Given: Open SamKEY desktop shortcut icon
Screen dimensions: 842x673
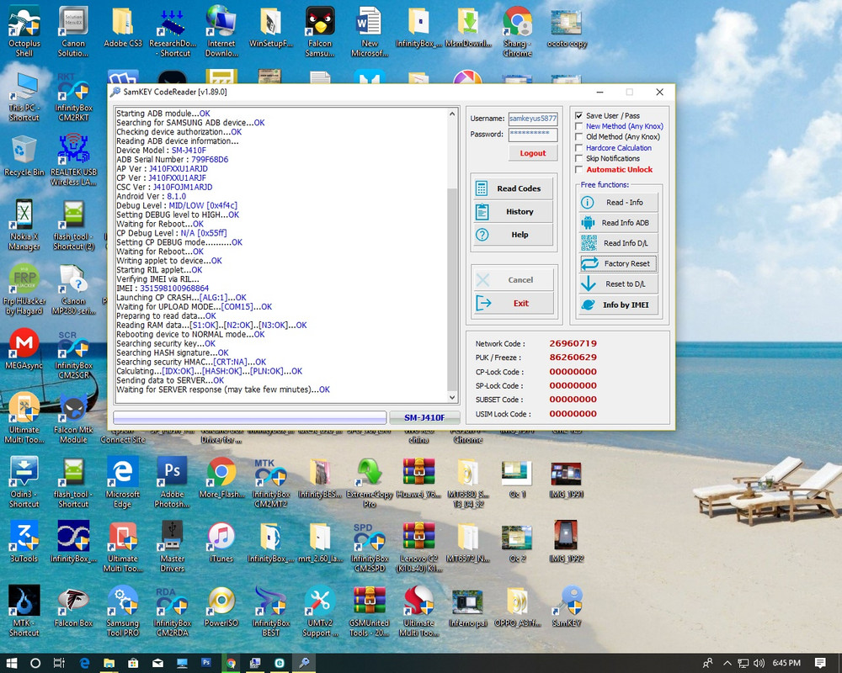Looking at the screenshot, I should (567, 607).
